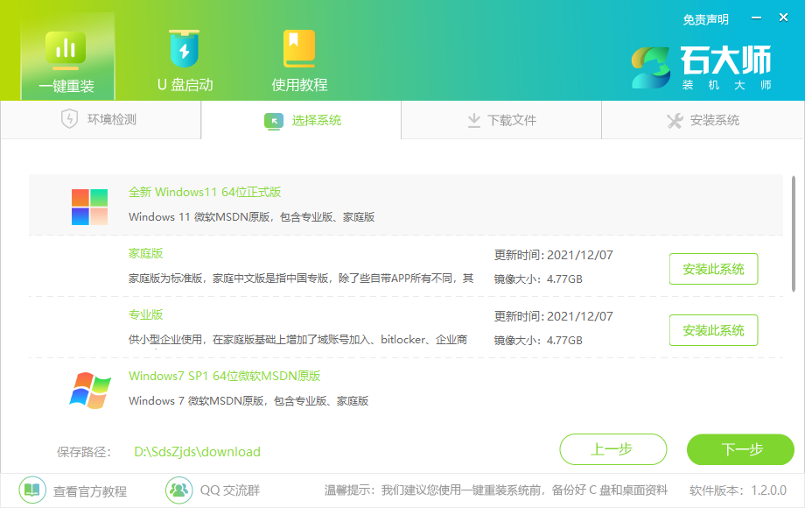Go to 下载文件 step tab
Viewport: 805px width, 508px height.
tap(501, 120)
